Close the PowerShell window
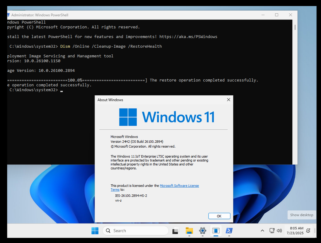This screenshot has height=243, width=321. point(291,15)
